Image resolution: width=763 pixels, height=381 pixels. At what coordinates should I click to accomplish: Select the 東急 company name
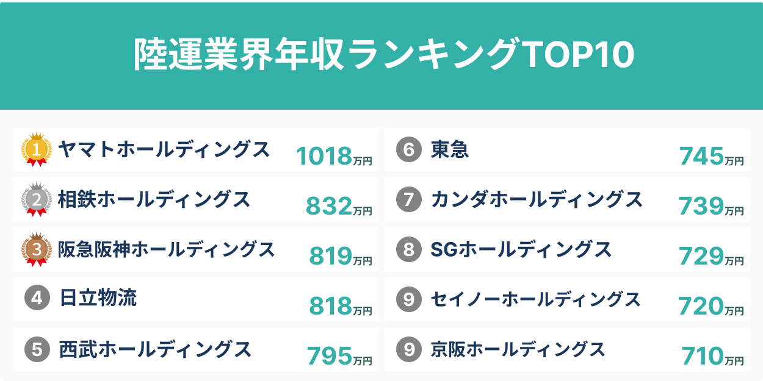coord(449,149)
